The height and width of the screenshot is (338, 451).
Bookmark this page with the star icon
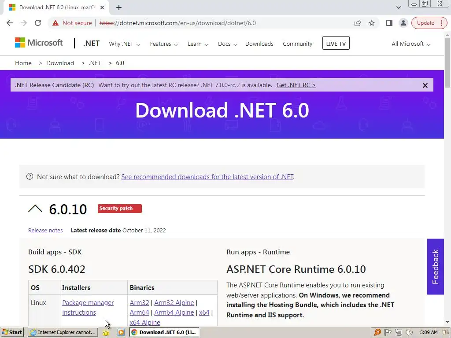point(372,23)
